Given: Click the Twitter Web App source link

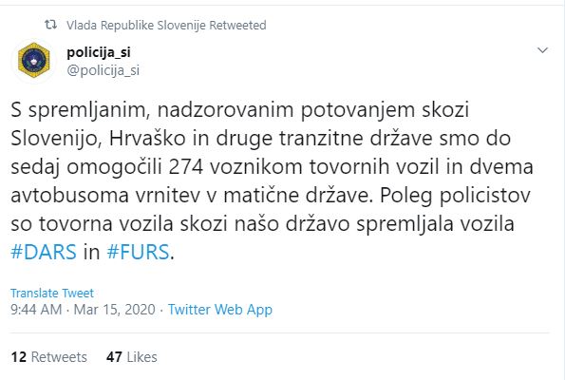Looking at the screenshot, I should pyautogui.click(x=220, y=310).
